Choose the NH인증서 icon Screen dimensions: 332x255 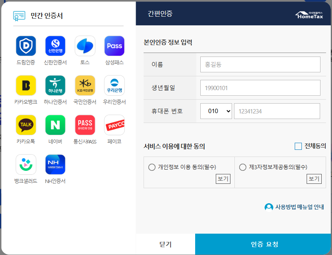tap(55, 164)
